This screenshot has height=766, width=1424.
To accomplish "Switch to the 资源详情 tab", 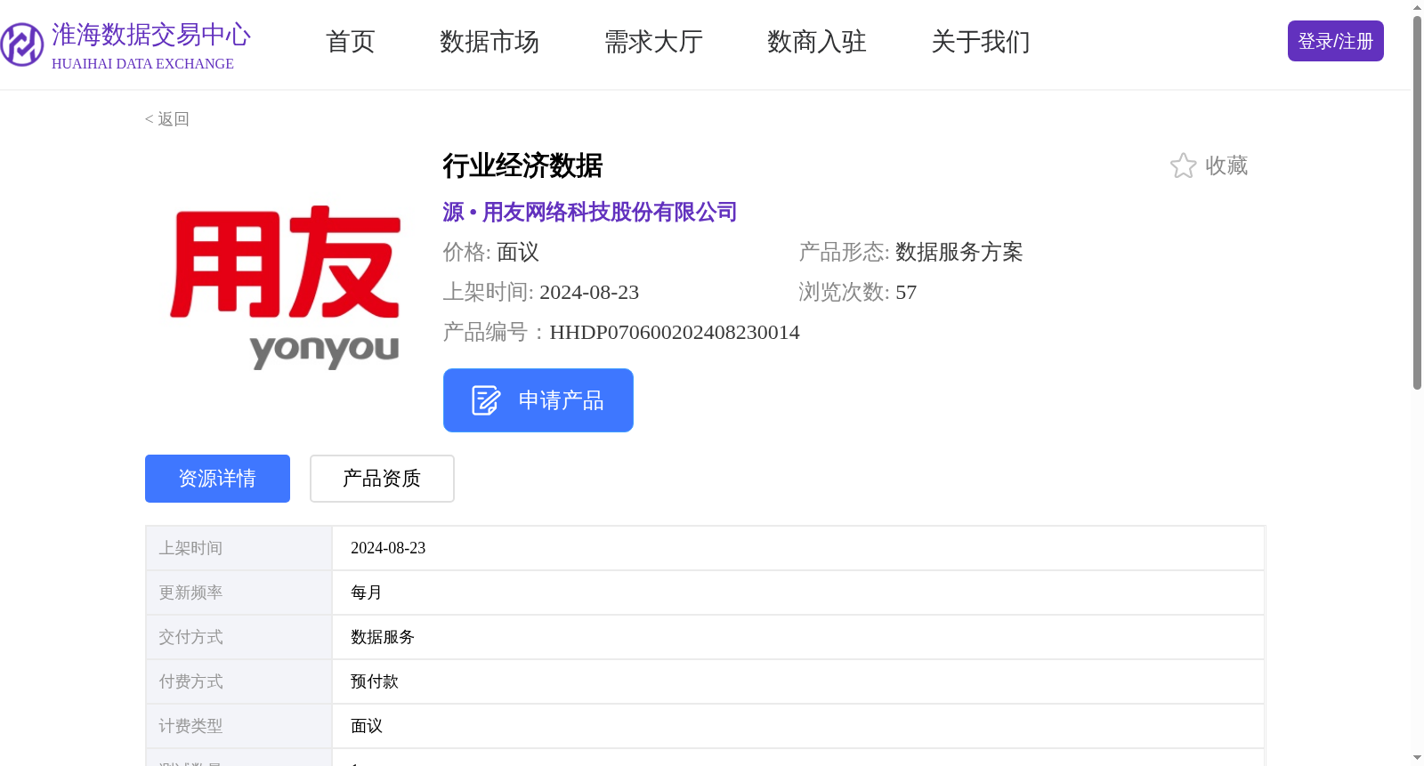I will tap(217, 479).
